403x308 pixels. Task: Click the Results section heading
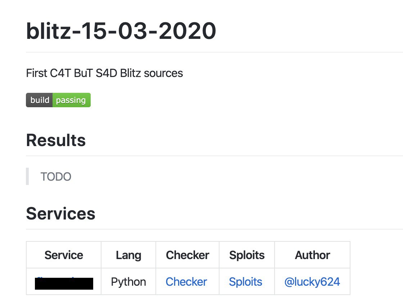coord(56,140)
